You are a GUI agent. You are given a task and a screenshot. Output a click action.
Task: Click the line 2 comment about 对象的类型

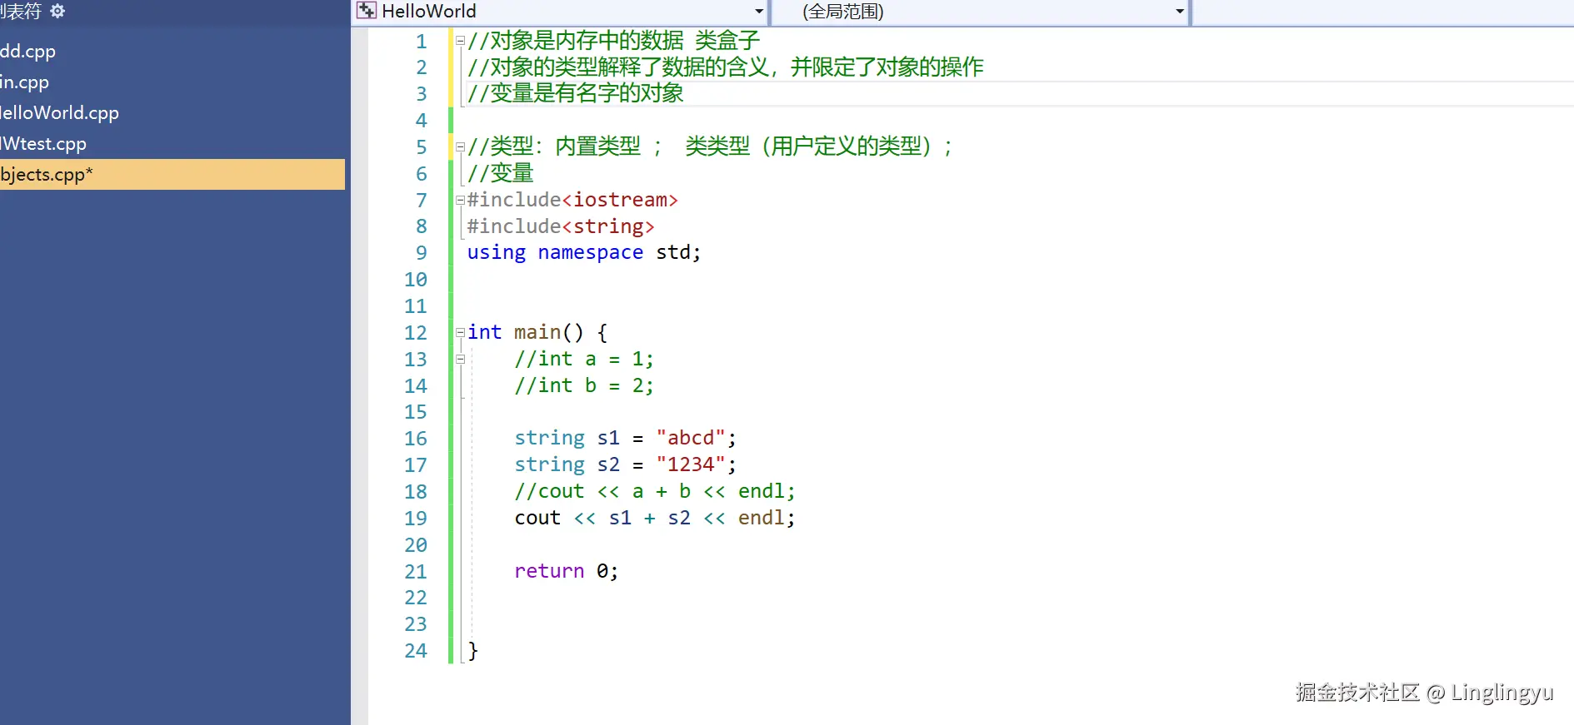pos(726,67)
